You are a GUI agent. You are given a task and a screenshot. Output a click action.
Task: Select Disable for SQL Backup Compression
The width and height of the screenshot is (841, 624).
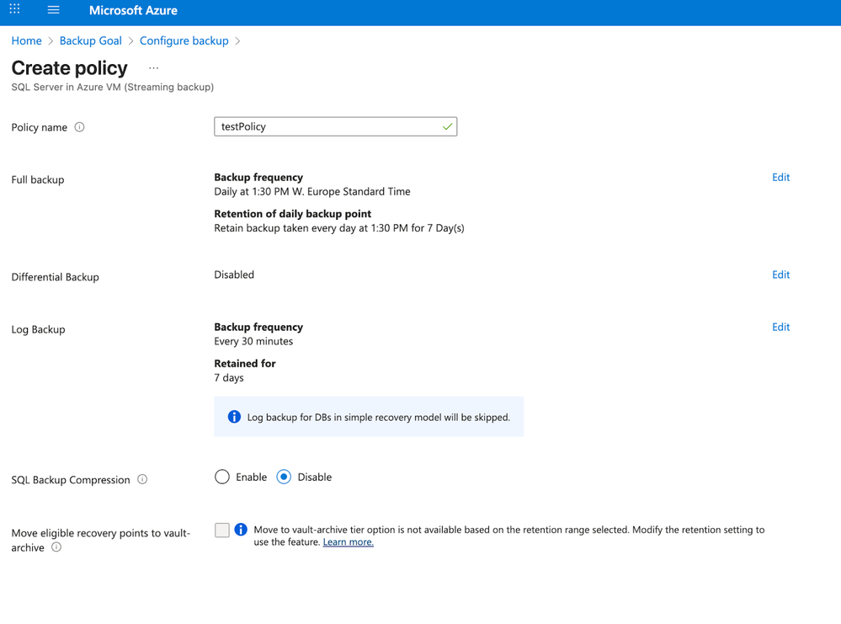(284, 477)
